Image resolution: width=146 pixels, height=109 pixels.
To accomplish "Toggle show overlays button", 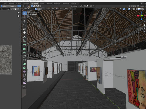I will [x=129, y=9].
